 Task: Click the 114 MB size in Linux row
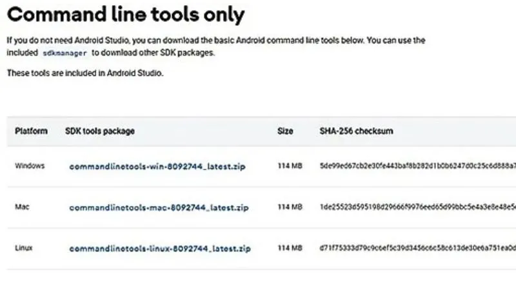pyautogui.click(x=290, y=248)
